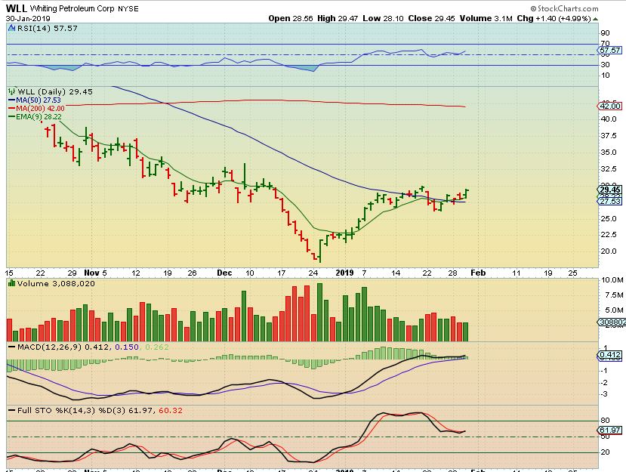The image size is (626, 472).
Task: Click the Open 28.56 value
Action: click(291, 18)
